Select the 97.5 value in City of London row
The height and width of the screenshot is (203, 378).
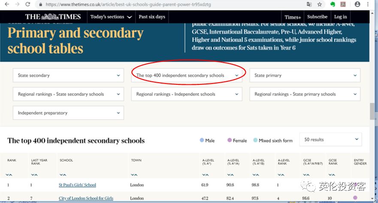pos(255,198)
